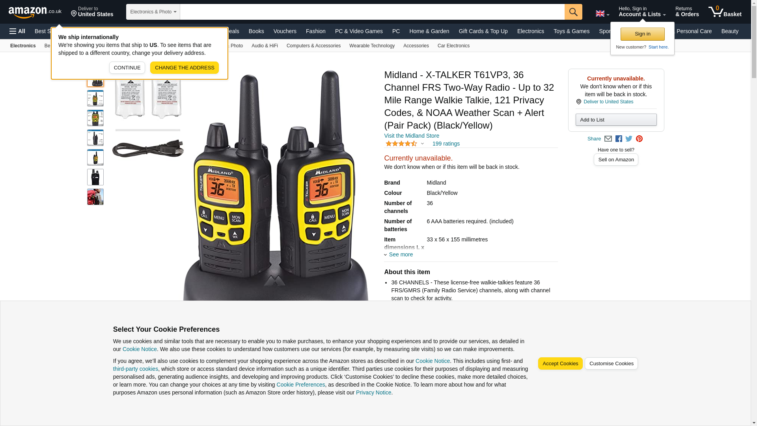757x426 pixels.
Task: Open the Vouchers navigation item
Action: click(x=285, y=31)
